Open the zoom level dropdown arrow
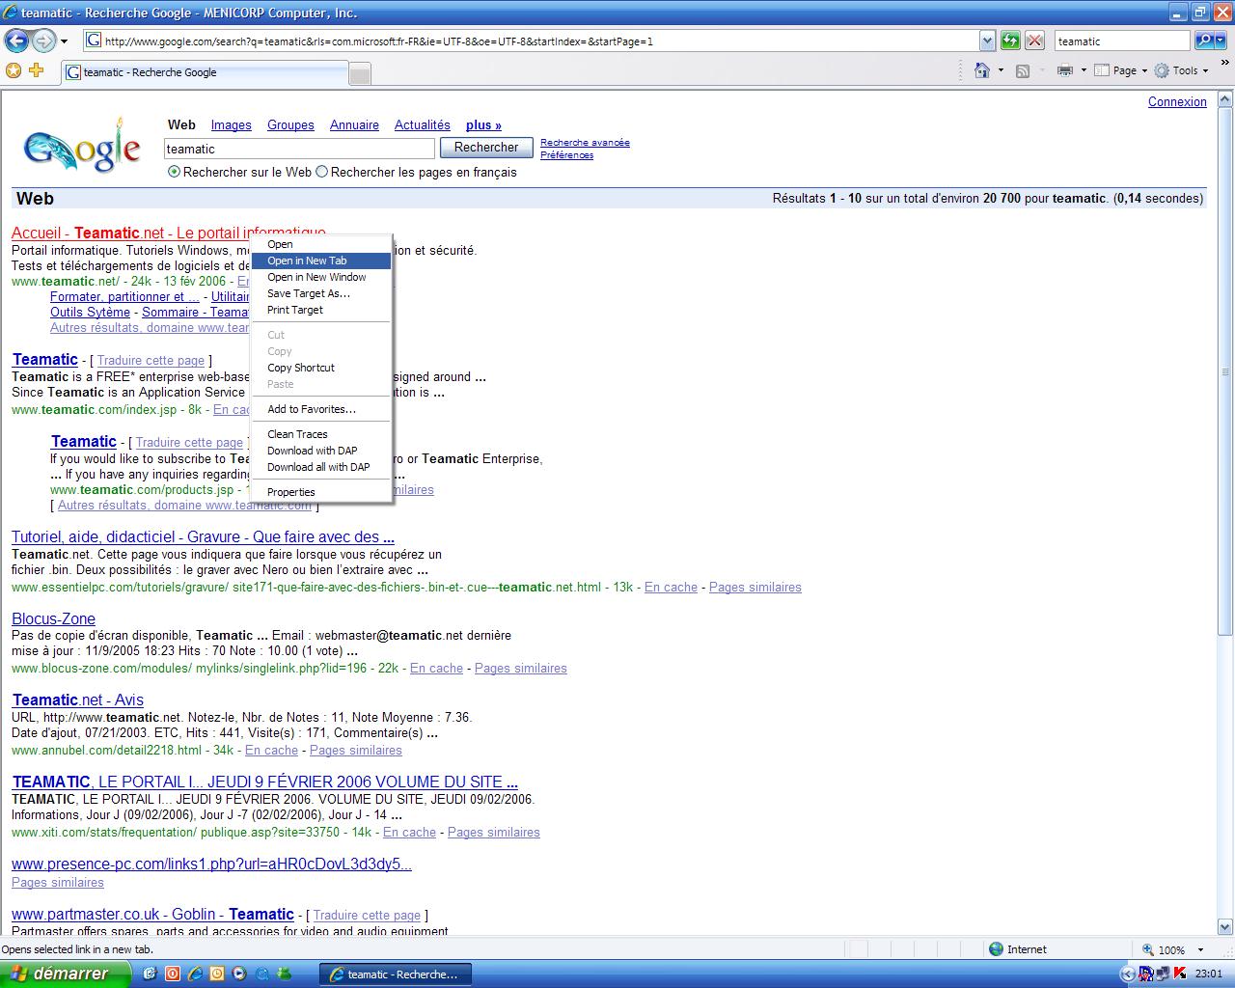Screen dimensions: 1235x988 tap(1200, 949)
